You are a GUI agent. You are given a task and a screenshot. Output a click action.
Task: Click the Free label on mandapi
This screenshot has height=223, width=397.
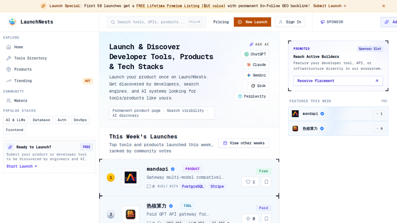pyautogui.click(x=263, y=171)
